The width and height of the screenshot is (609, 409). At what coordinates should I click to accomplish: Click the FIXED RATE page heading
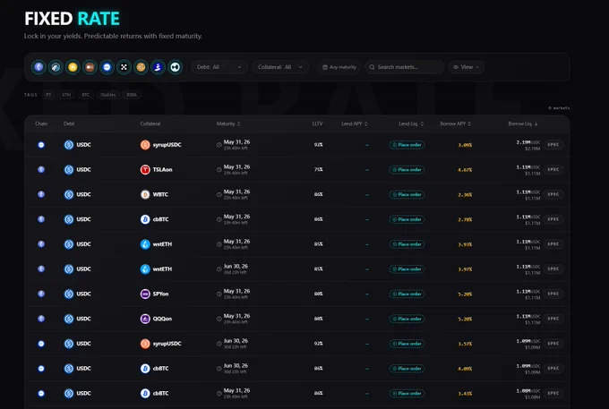coord(72,18)
